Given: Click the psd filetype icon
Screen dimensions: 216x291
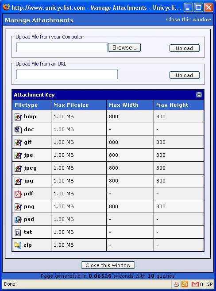Looking at the screenshot, I should click(18, 220).
